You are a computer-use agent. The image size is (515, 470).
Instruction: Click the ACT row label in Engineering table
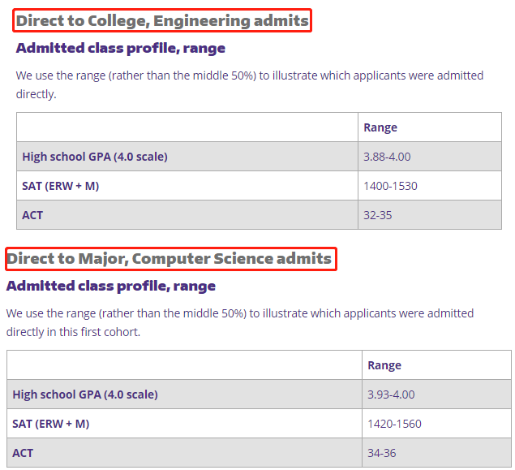(32, 215)
